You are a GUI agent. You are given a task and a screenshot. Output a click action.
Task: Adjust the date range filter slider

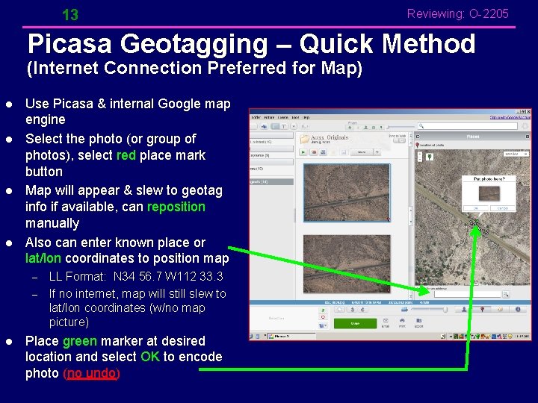coord(401,127)
